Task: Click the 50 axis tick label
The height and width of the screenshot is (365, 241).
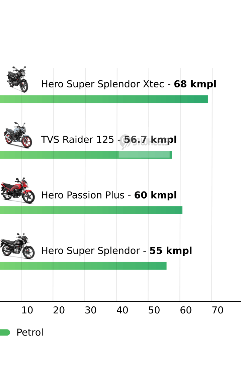Action: pos(154,310)
